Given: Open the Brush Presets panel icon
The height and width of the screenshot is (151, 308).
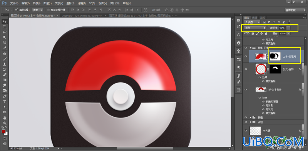Looking at the screenshot, I should (239, 59).
